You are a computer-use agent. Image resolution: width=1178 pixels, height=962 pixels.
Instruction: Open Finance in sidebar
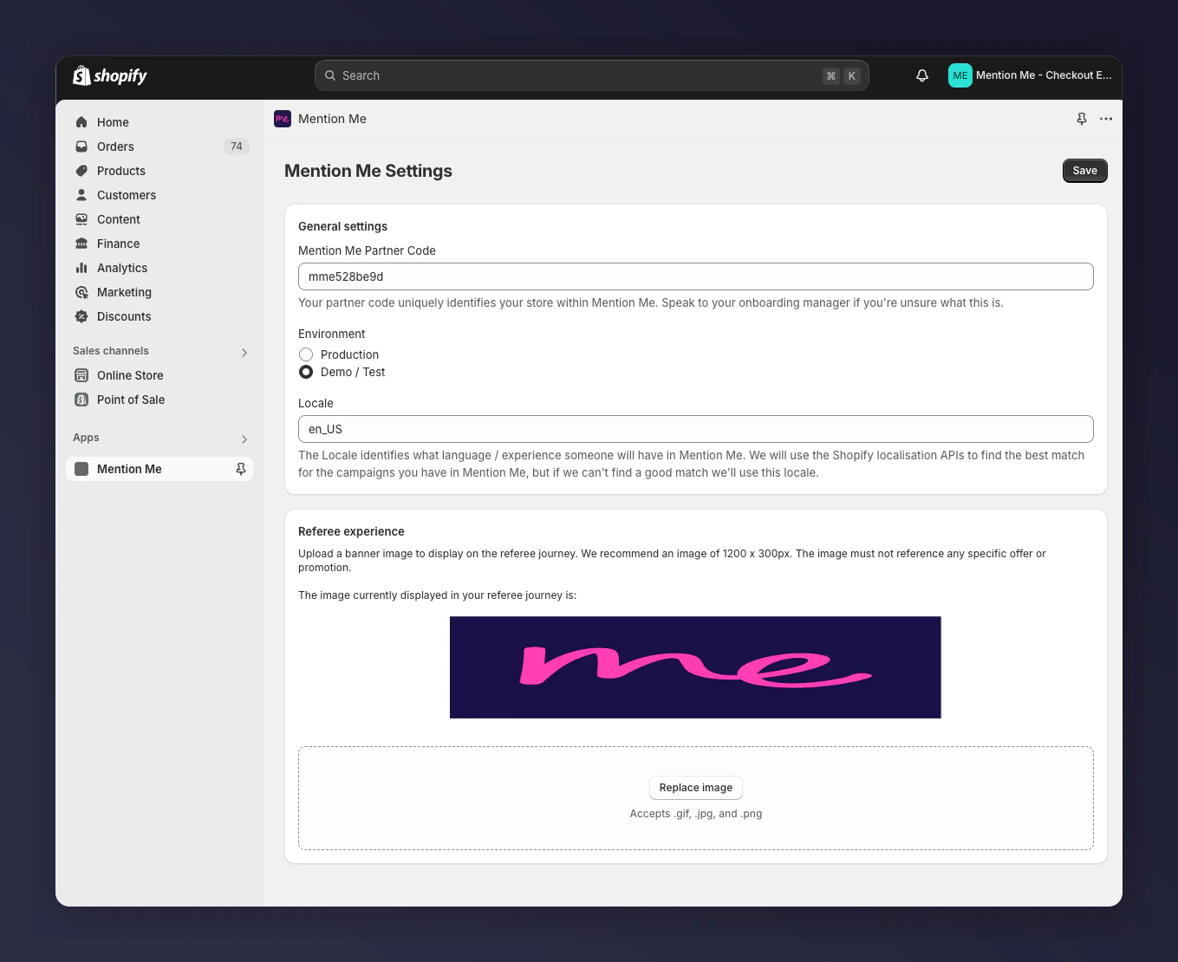[159, 244]
